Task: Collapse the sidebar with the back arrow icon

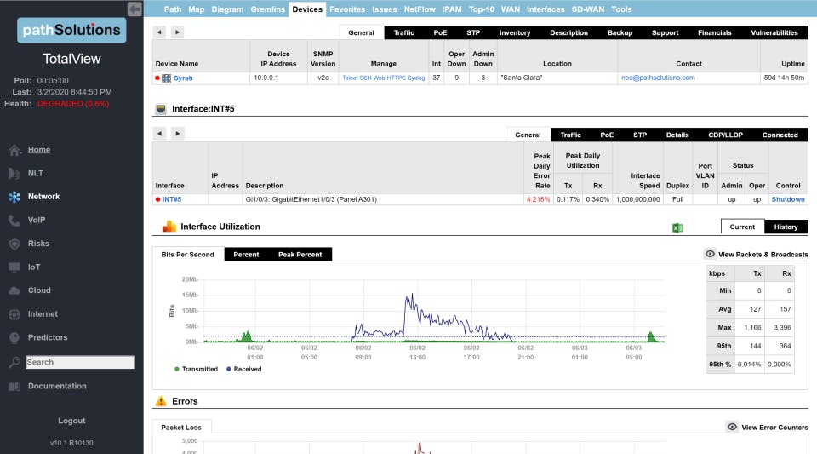Action: point(134,9)
